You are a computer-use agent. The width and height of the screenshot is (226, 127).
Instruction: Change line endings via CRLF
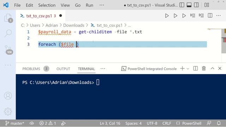click(x=167, y=123)
